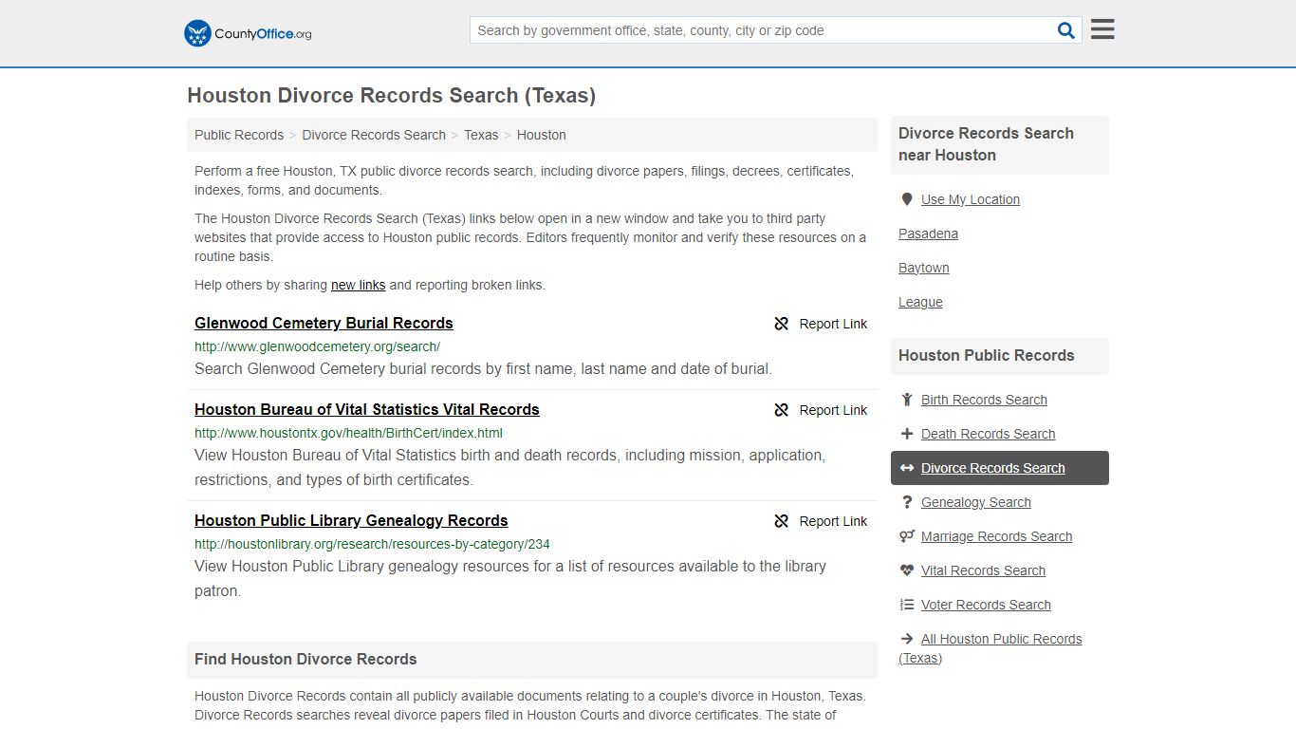Open Genealogy Search in sidebar
Screen dimensions: 1296x729
tap(976, 502)
